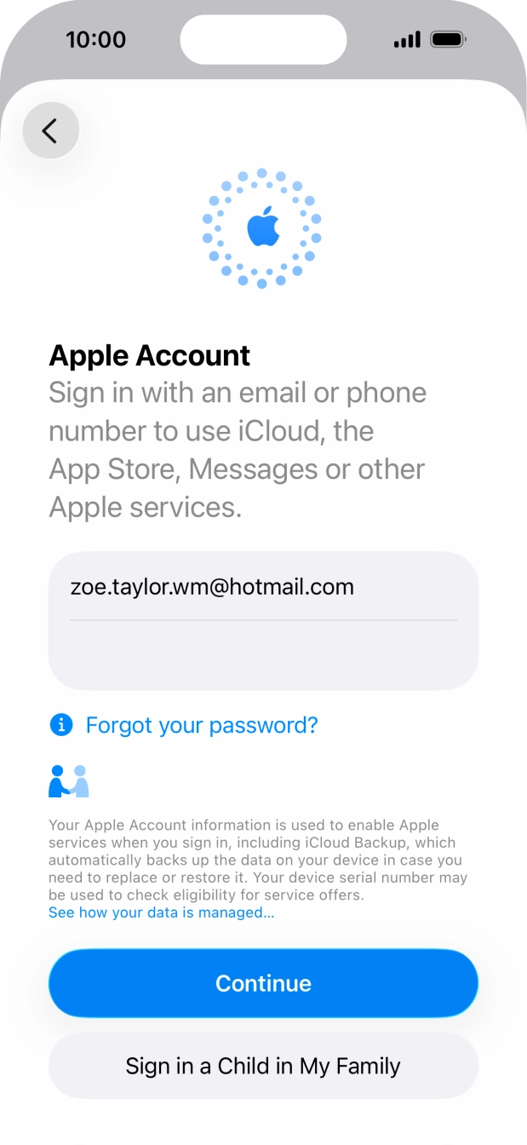Tap the handshake privacy icon
The image size is (527, 1145).
coord(69,781)
